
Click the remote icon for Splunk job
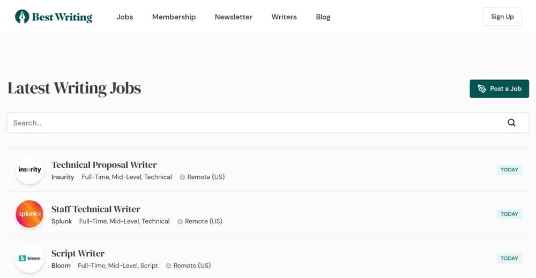point(180,221)
